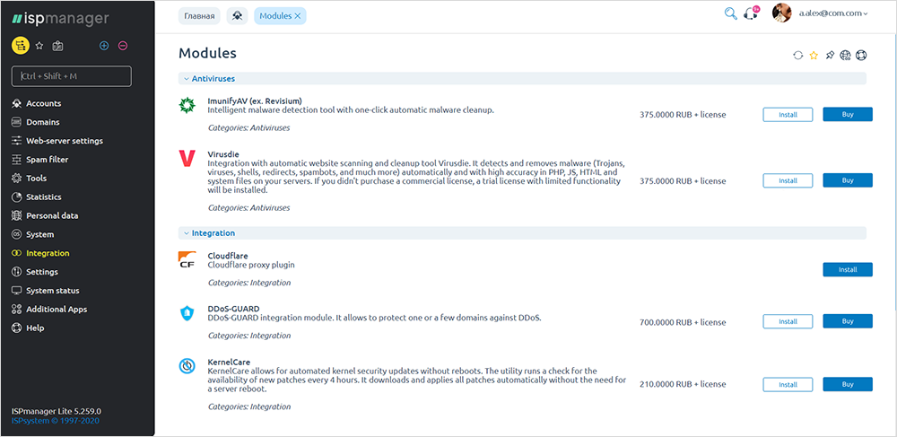The width and height of the screenshot is (897, 437).
Task: Click the Virusdie module logo
Action: point(187,159)
